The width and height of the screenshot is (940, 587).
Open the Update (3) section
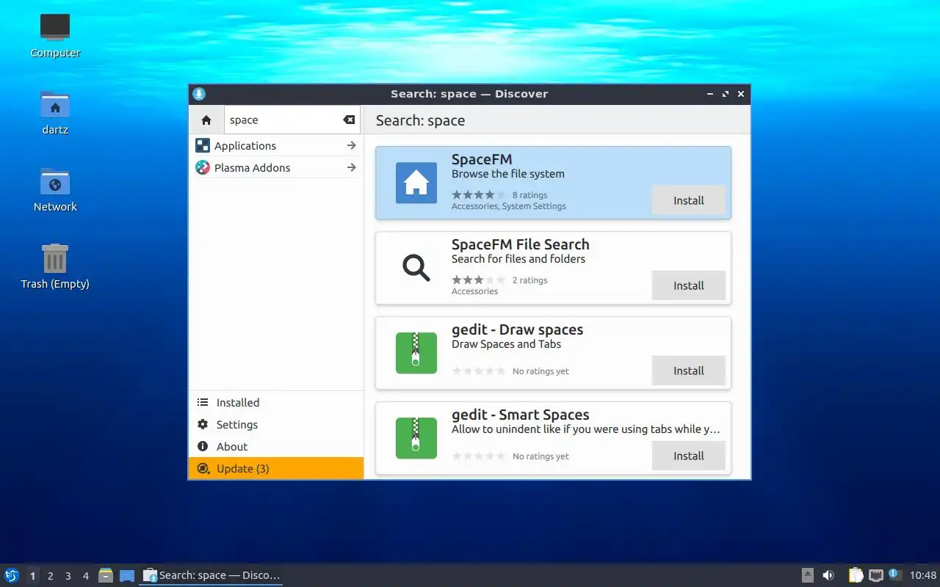(276, 468)
